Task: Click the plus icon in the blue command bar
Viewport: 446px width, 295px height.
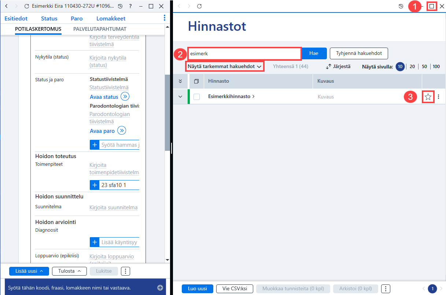Action: pyautogui.click(x=160, y=288)
